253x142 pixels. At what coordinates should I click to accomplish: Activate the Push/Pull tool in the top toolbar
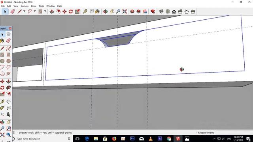(52, 11)
